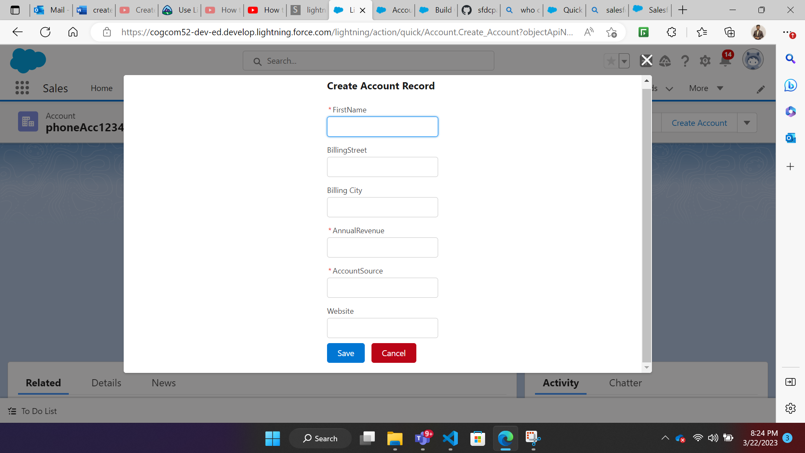805x453 pixels.
Task: Focus the AnnualRevenue input field
Action: click(382, 247)
